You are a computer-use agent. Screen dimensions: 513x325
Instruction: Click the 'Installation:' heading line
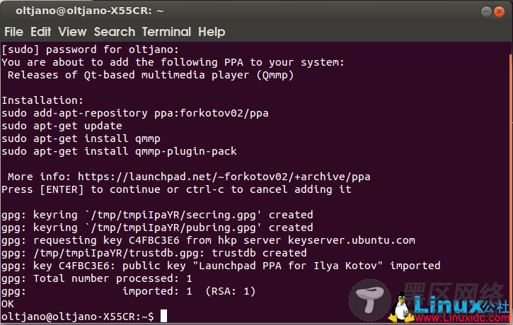coord(42,100)
